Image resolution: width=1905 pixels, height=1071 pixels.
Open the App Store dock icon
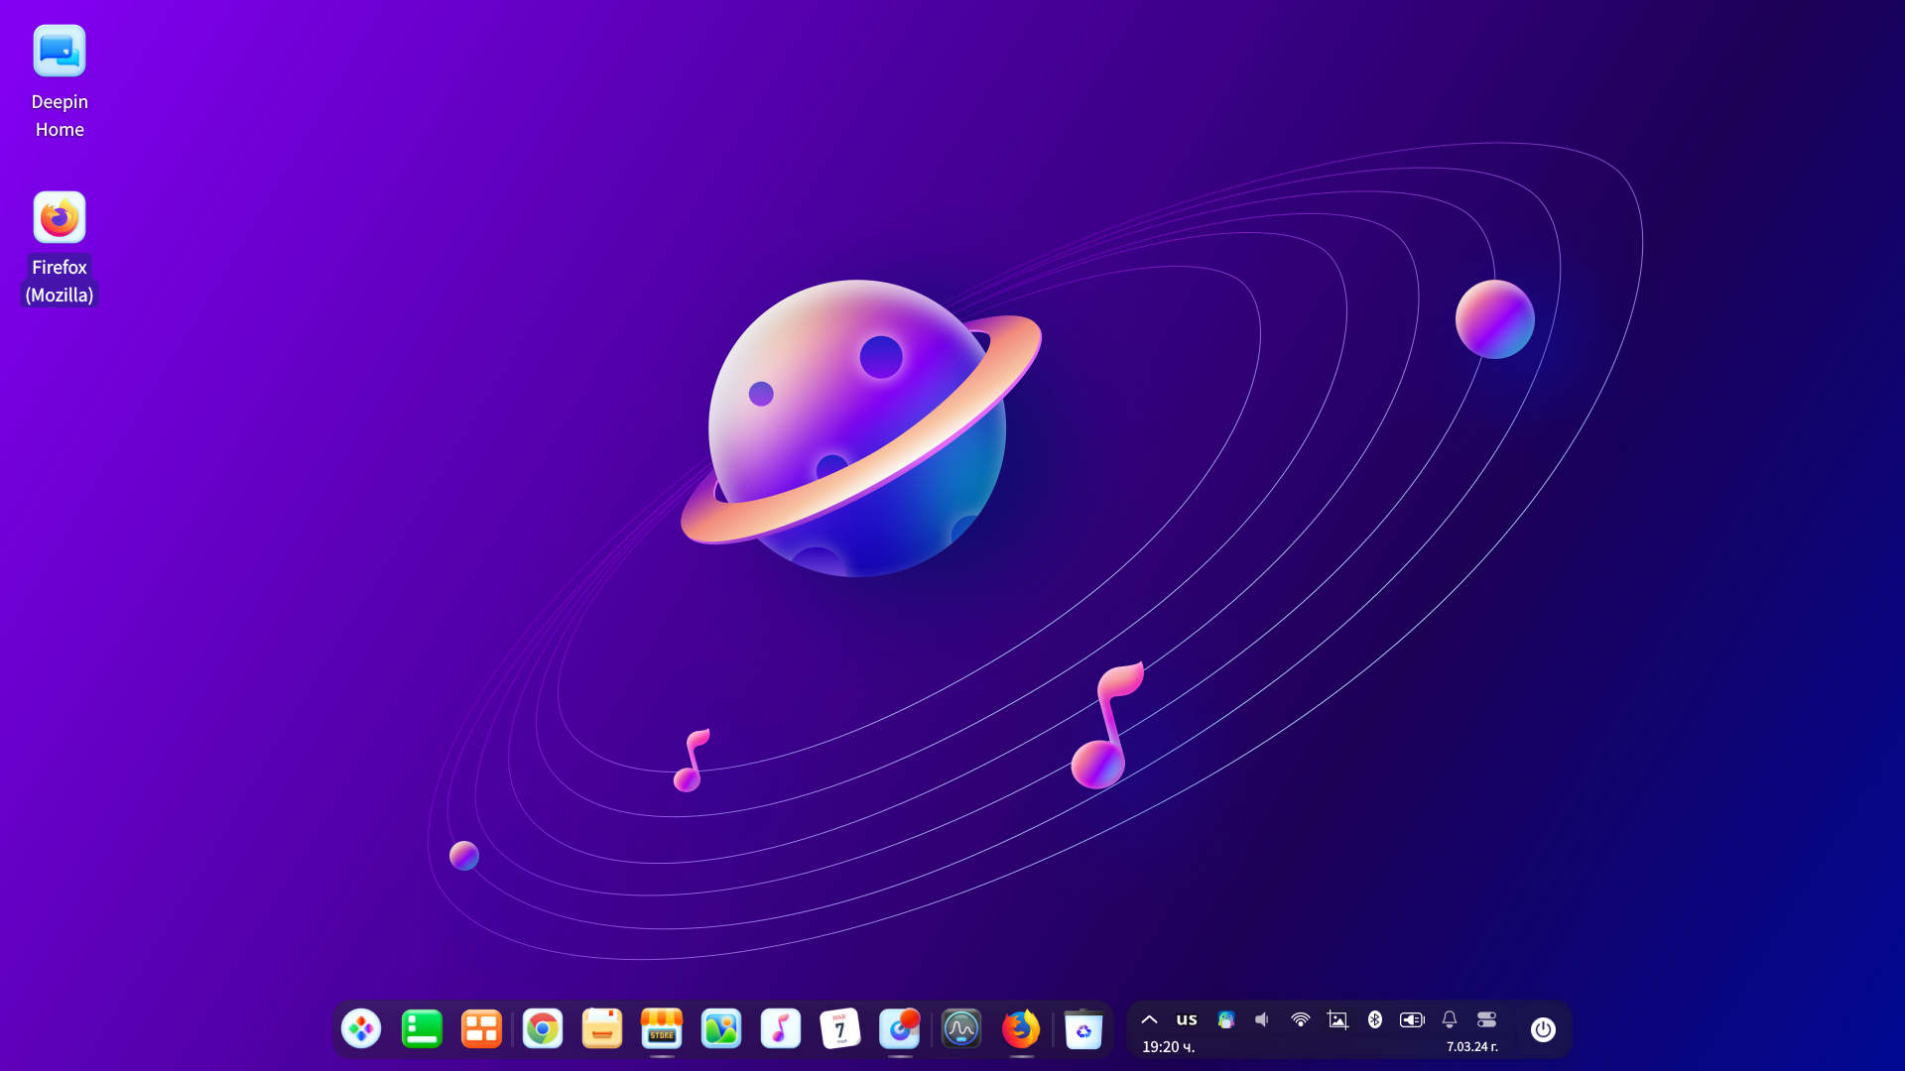pos(662,1029)
